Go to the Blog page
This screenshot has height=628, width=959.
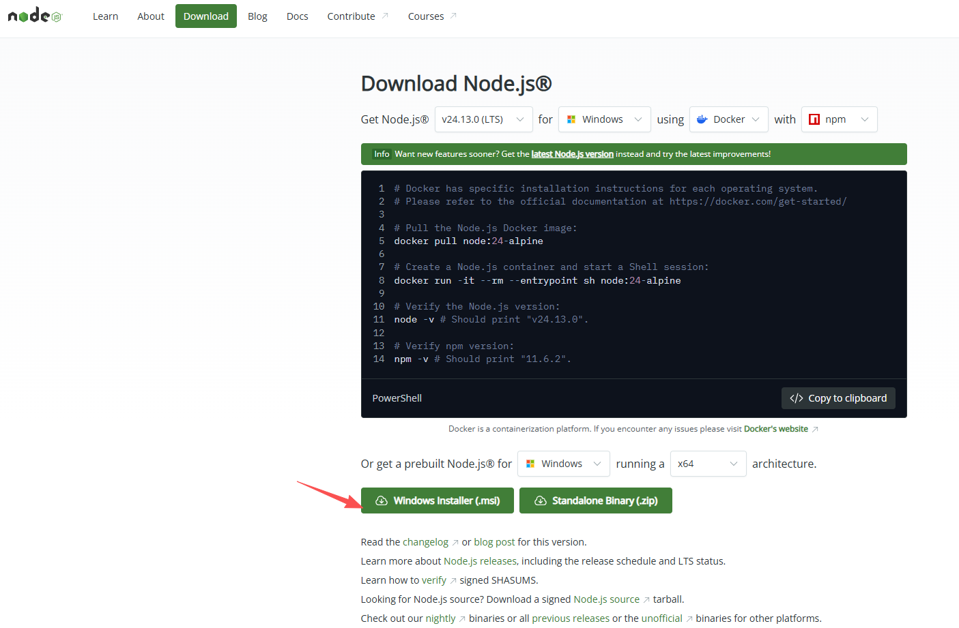(x=257, y=16)
